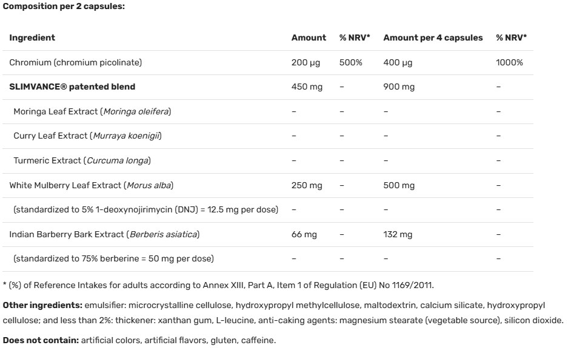Click the Ingredient column header
Screen dimensions: 568x348
32,38
